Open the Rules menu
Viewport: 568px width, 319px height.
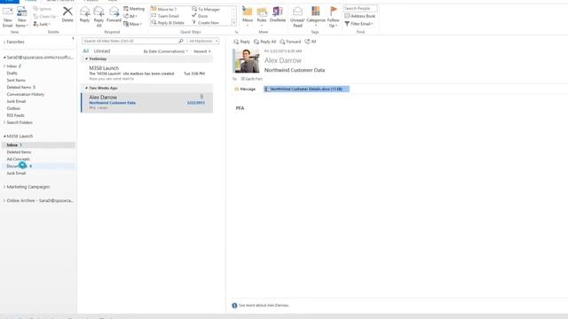(x=262, y=17)
